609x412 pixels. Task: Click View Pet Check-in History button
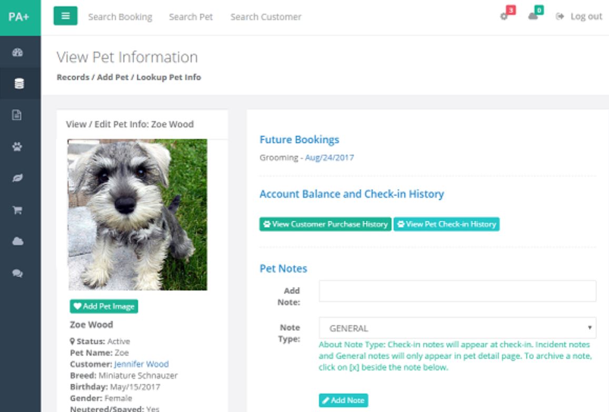pyautogui.click(x=446, y=224)
